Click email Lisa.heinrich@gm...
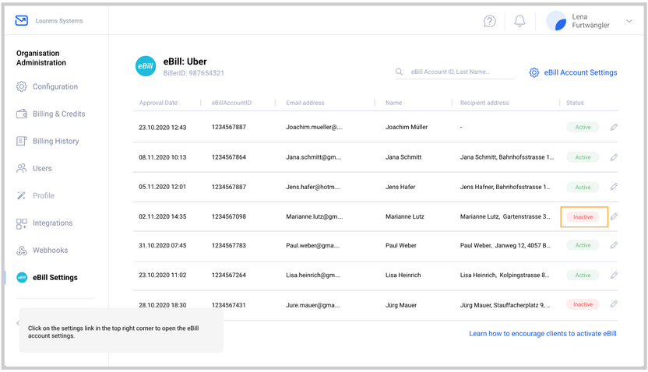The height and width of the screenshot is (372, 648). 313,275
